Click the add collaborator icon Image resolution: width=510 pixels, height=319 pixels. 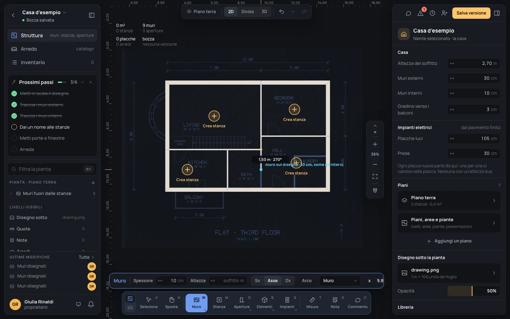444,13
